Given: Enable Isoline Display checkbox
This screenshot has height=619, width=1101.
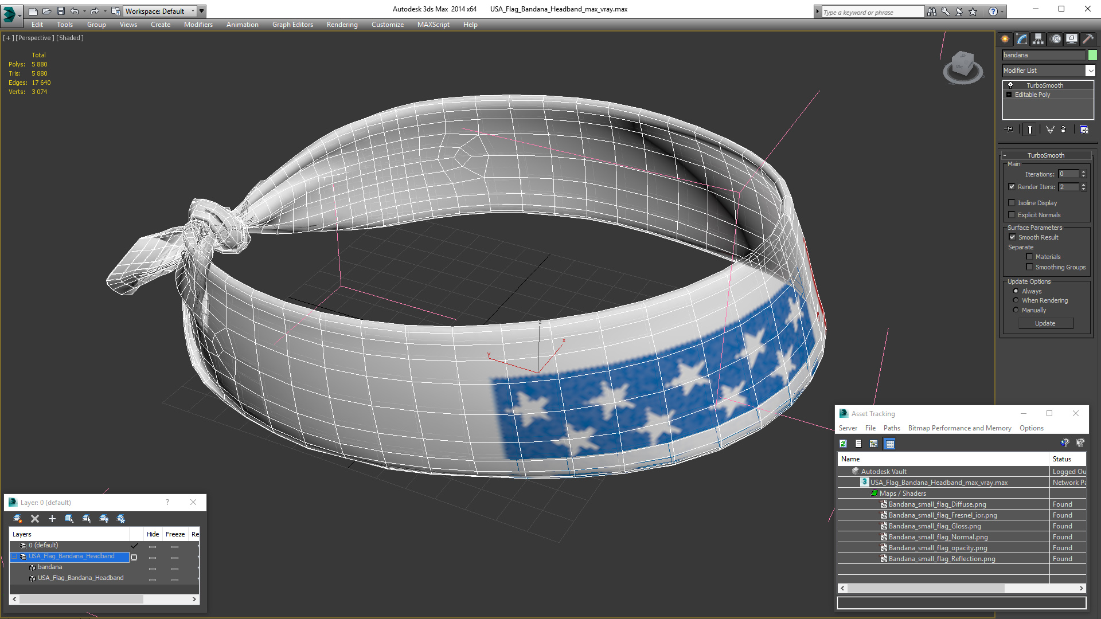Looking at the screenshot, I should coord(1012,203).
